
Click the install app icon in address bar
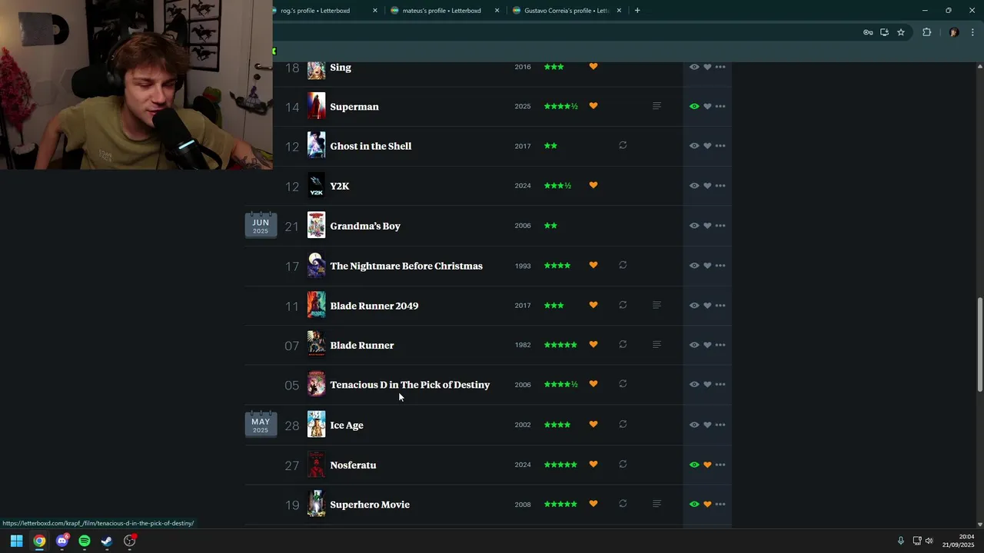click(884, 32)
